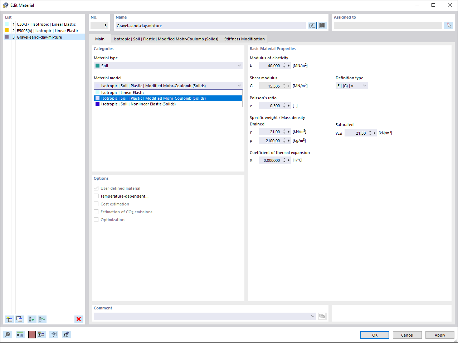Click the copy material icon below the list
The width and height of the screenshot is (458, 343).
[x=19, y=319]
